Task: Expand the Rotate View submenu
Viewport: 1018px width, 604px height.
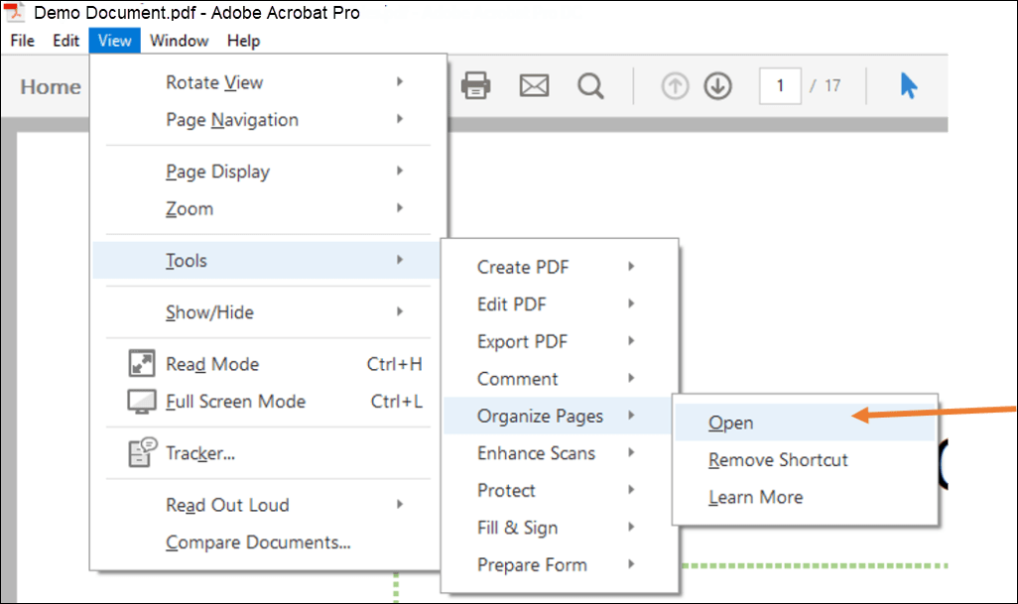Action: click(x=267, y=82)
